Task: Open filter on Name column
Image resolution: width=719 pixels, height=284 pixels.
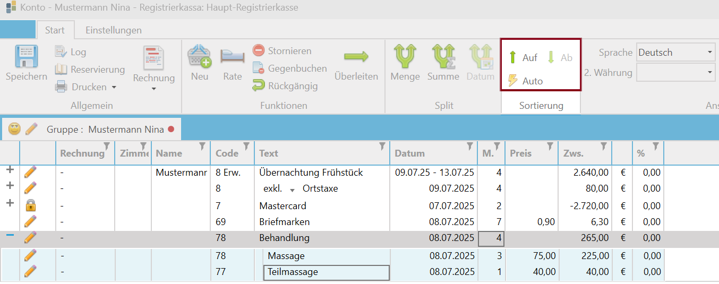Action: (202, 146)
